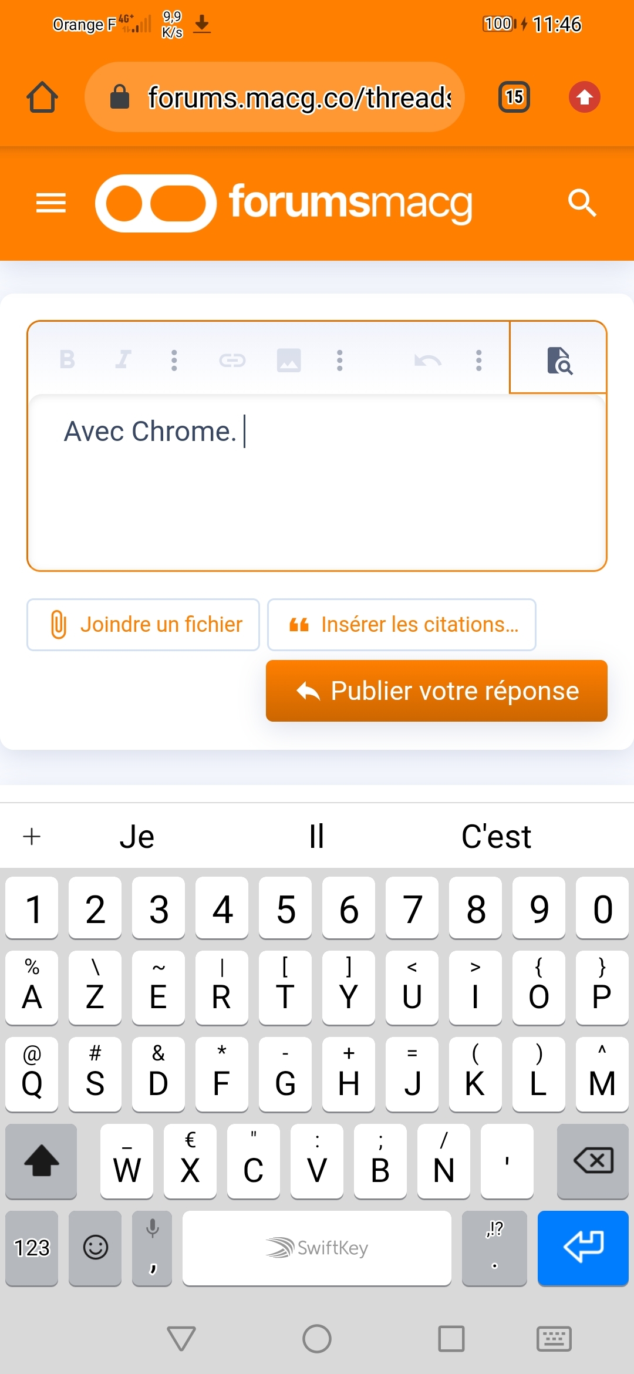Toggle the keyboard shift key
The width and height of the screenshot is (634, 1374).
click(41, 1161)
